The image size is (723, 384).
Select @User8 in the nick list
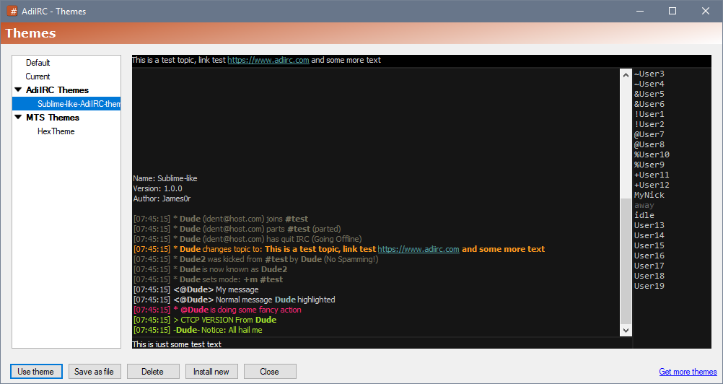[649, 145]
